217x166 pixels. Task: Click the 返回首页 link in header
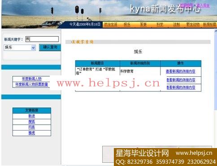pos(186,5)
